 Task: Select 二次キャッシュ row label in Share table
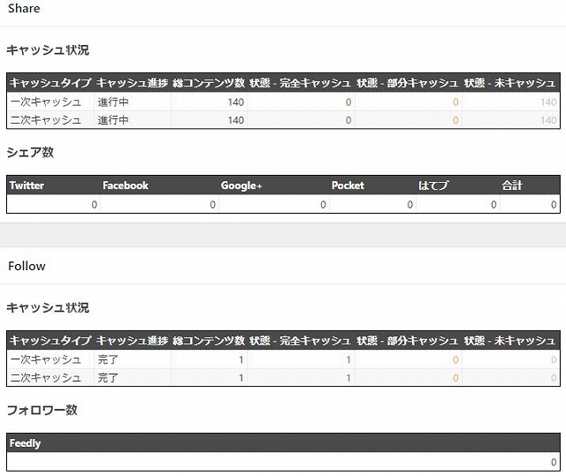(46, 120)
